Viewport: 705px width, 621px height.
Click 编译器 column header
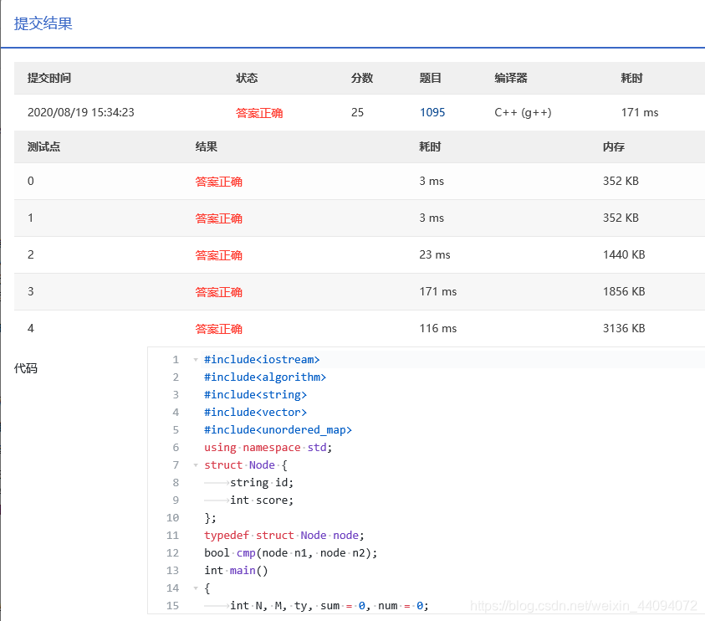click(x=511, y=78)
